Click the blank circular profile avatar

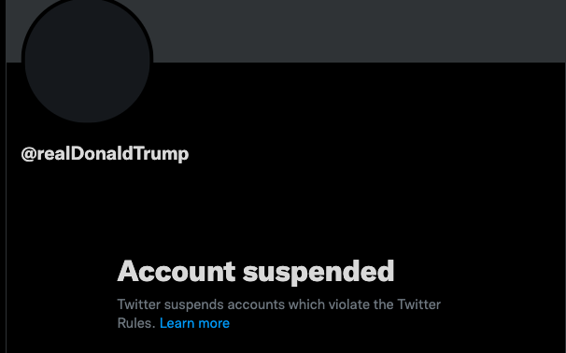[x=88, y=59]
